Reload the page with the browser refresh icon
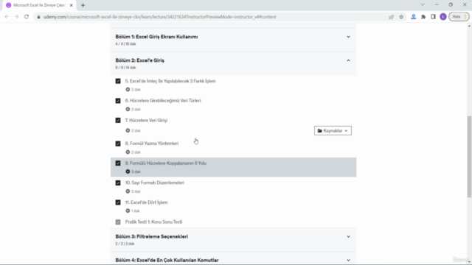The width and height of the screenshot is (472, 265). [27, 17]
